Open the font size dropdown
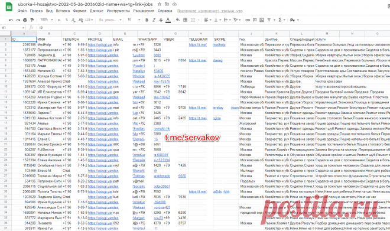 pyautogui.click(x=134, y=19)
